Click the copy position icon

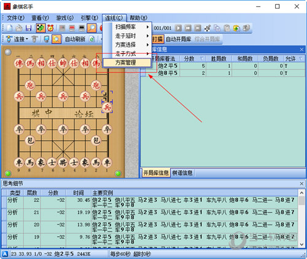click(x=217, y=28)
